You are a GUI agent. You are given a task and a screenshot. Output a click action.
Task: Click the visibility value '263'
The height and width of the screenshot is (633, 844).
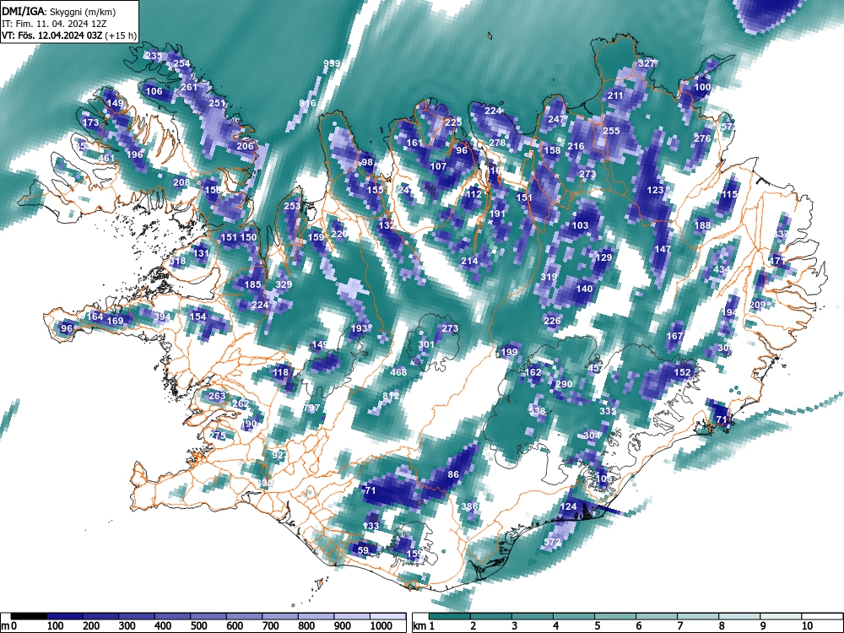point(217,396)
